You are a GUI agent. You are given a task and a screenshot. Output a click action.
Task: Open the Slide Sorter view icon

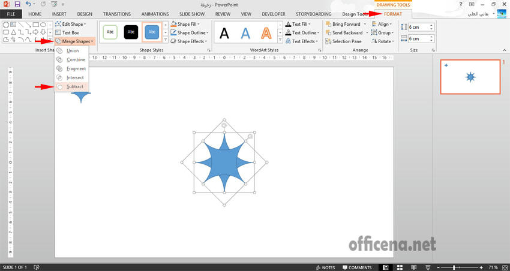[x=400, y=267]
